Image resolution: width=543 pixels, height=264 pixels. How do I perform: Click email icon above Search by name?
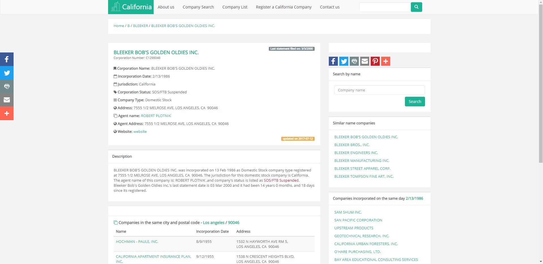[365, 61]
